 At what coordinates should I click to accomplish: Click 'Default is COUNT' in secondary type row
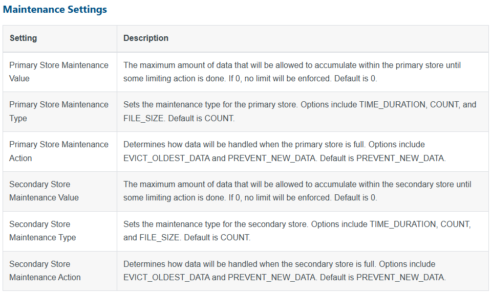[217, 238]
